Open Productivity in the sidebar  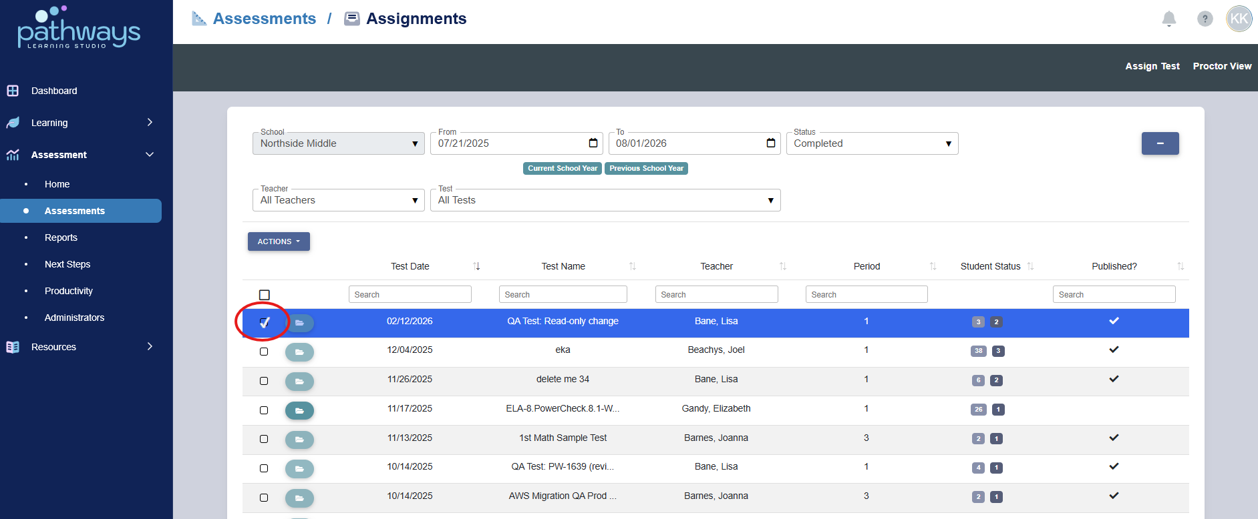[69, 291]
